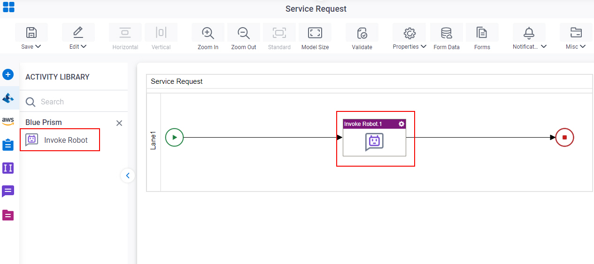
Task: Open the Invoke Robot 1 settings gear
Action: tap(401, 124)
